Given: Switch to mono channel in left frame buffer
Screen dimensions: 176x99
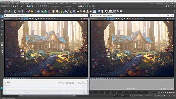Looking at the screenshot, I should point(33,19).
